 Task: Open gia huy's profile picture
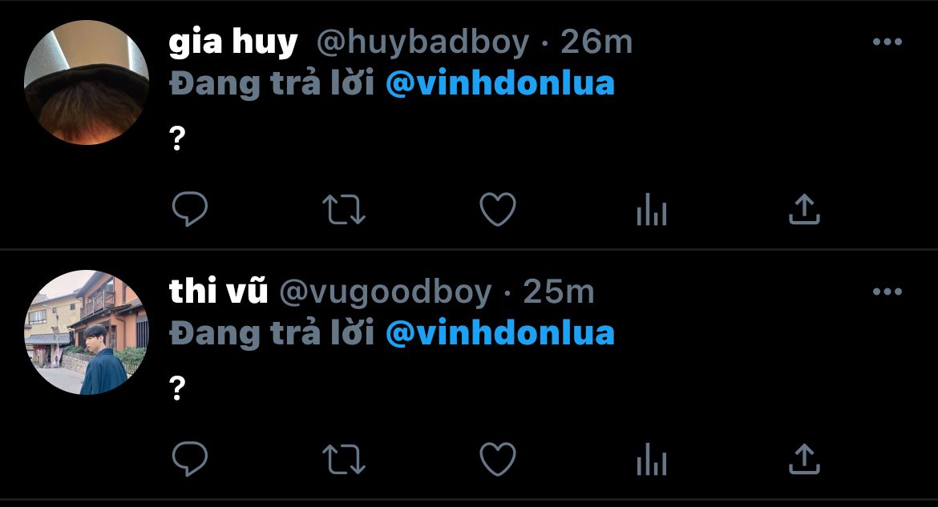(x=87, y=82)
